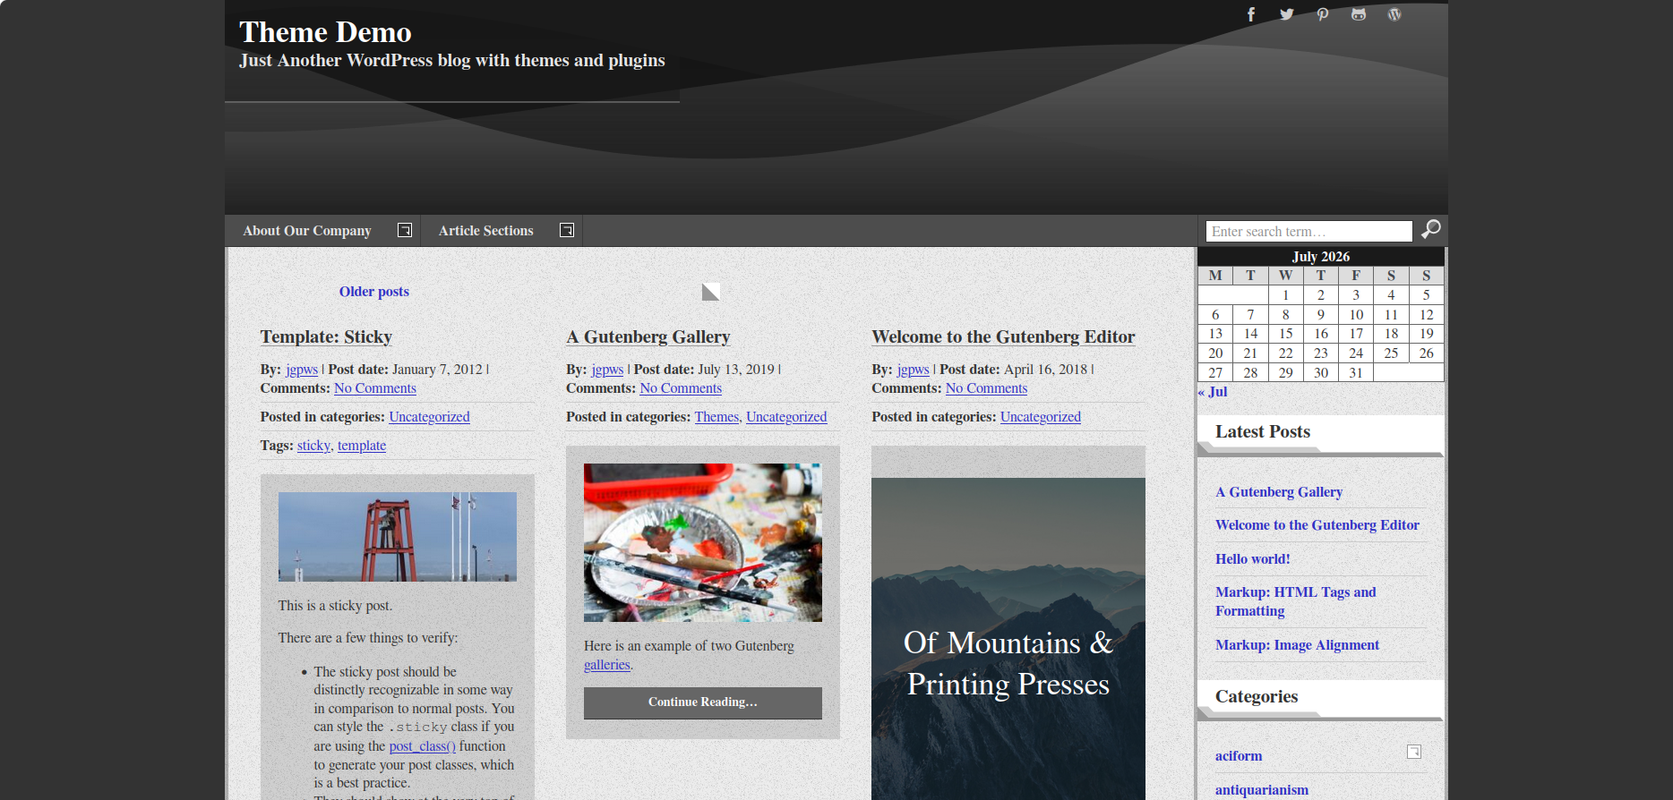
Task: Open A Gutenberg Gallery in Latest Posts
Action: (1279, 492)
